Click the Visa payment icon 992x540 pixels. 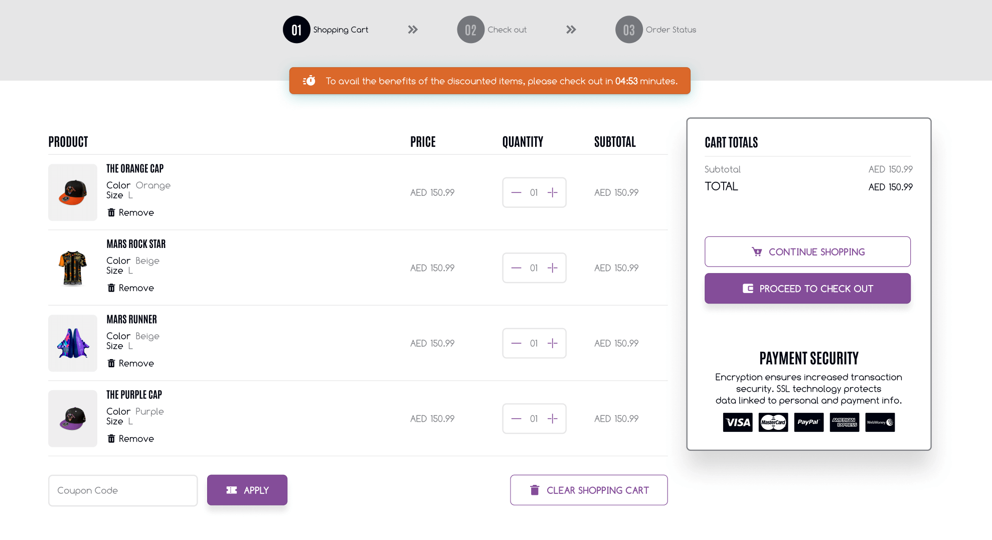tap(737, 422)
